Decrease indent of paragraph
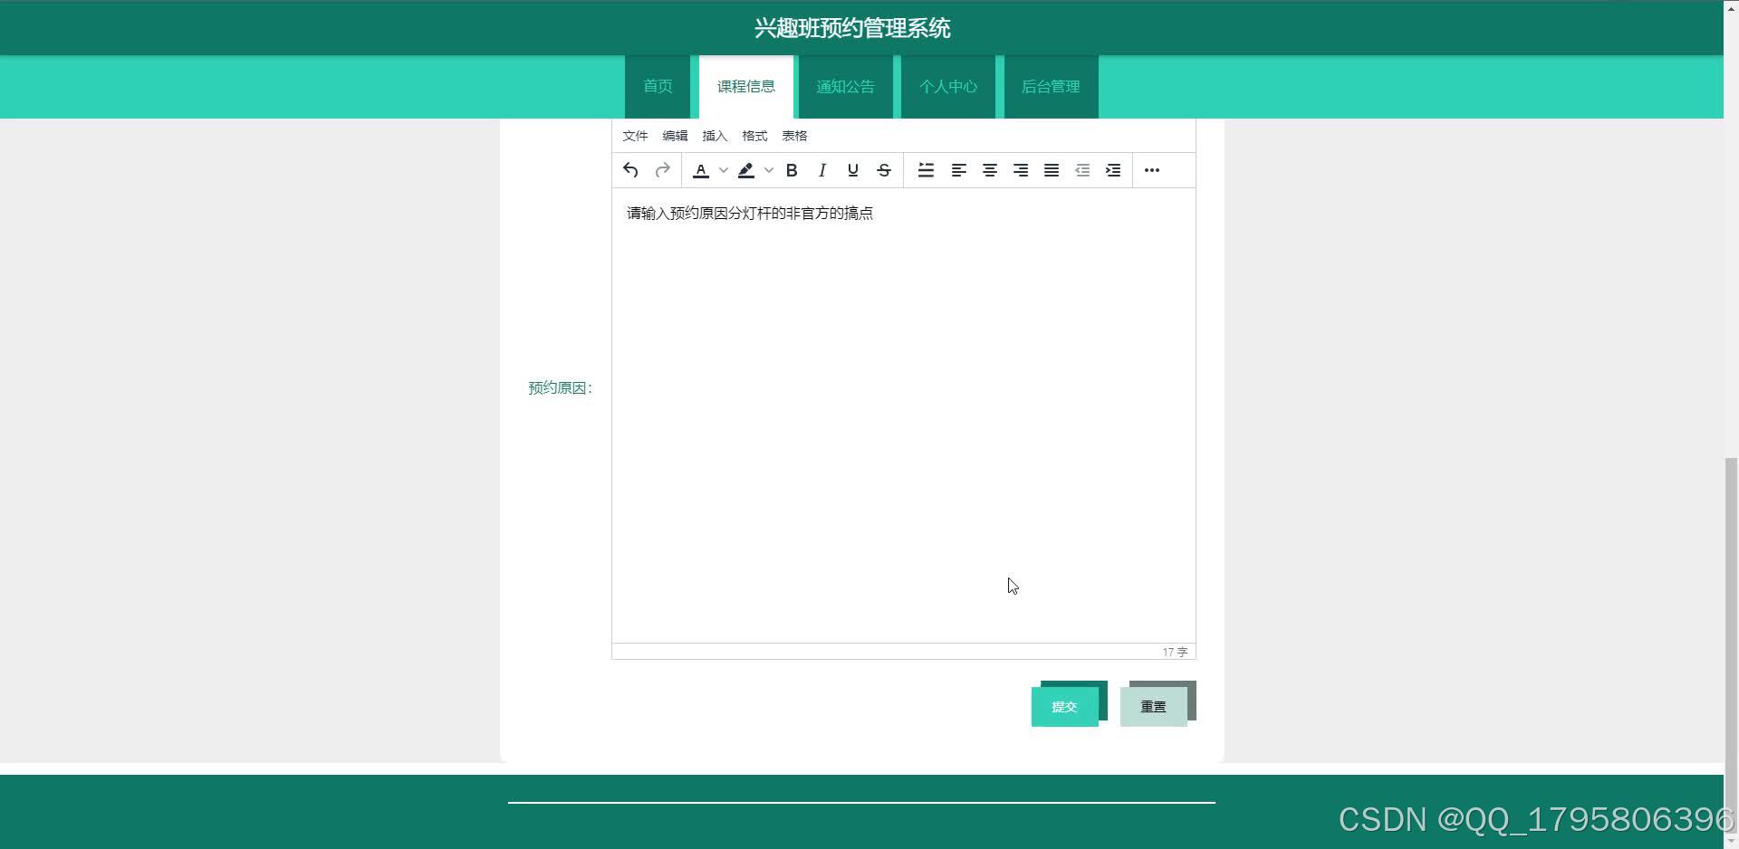This screenshot has width=1739, height=849. pos(1082,170)
